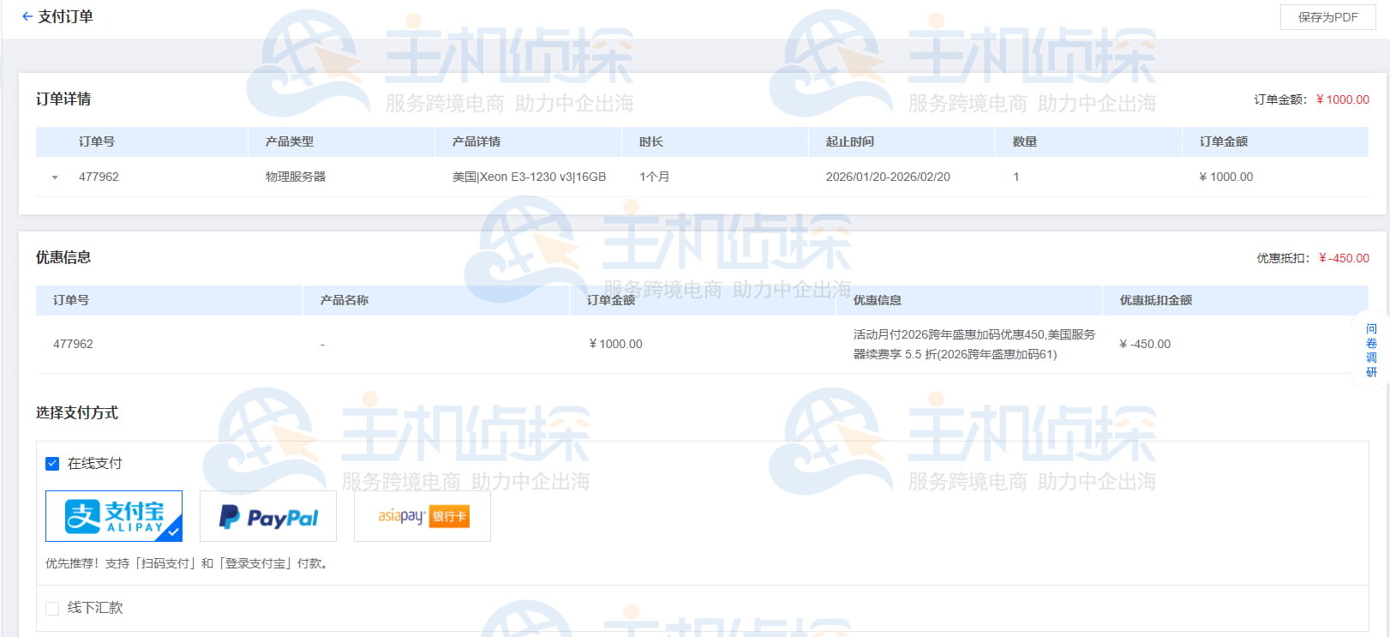The width and height of the screenshot is (1390, 637).
Task: Open the 问卷调研 side tab
Action: tap(1371, 351)
